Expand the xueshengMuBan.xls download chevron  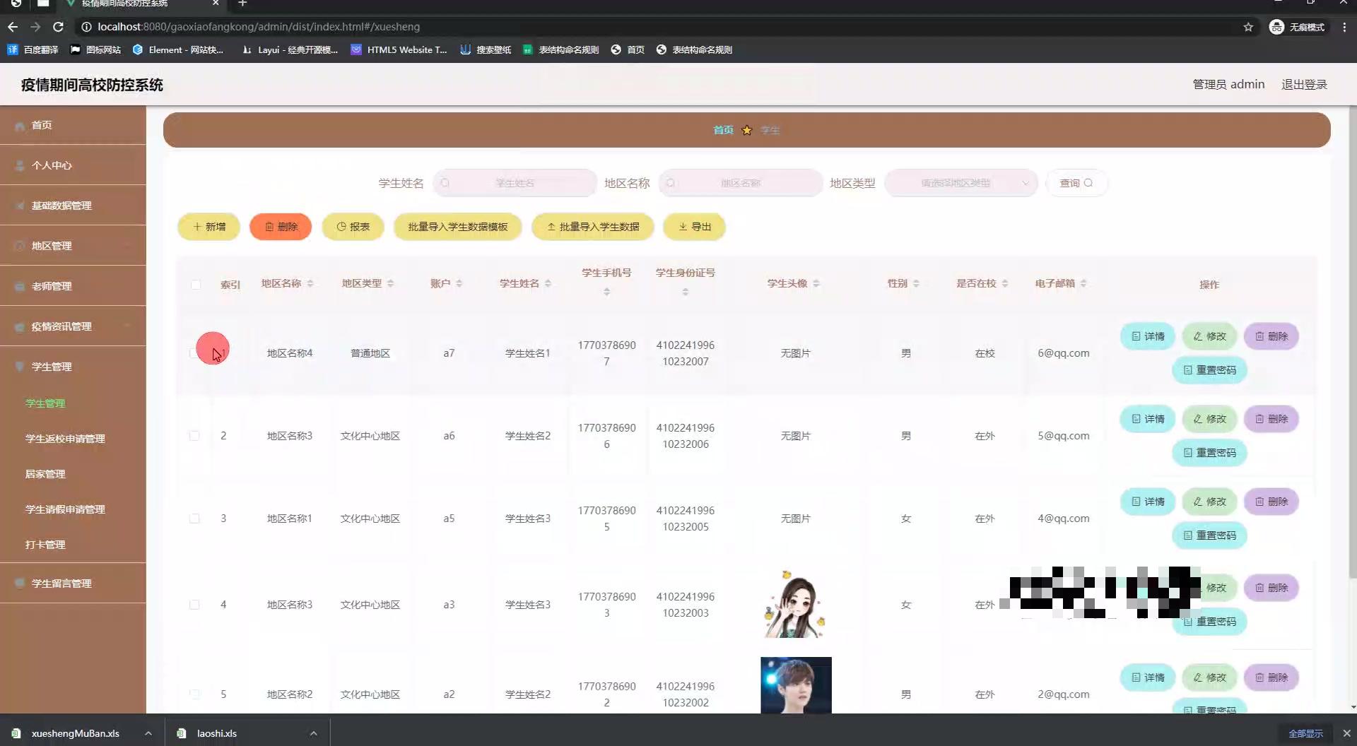click(148, 733)
